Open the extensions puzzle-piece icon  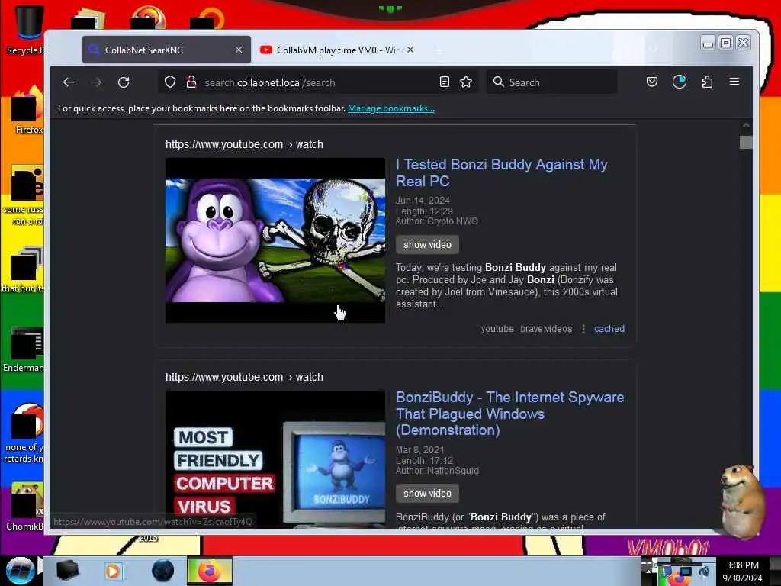(x=707, y=82)
